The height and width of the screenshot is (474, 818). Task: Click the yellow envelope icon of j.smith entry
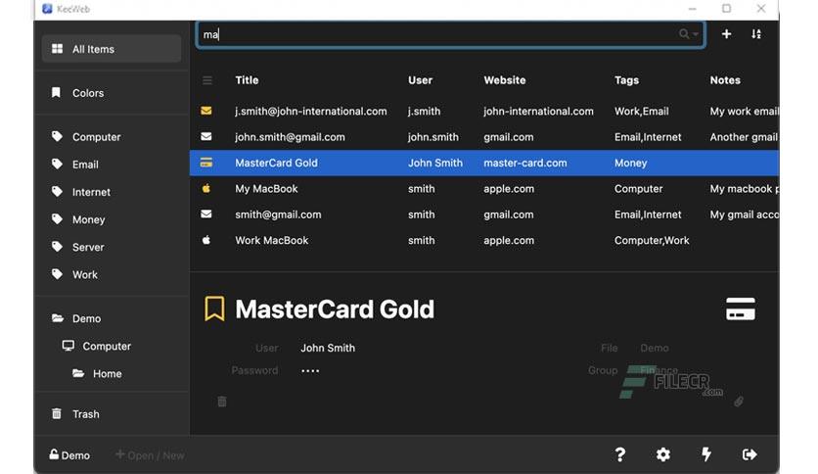tap(206, 111)
